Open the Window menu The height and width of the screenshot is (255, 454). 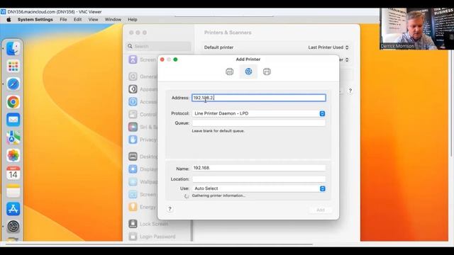click(x=113, y=20)
